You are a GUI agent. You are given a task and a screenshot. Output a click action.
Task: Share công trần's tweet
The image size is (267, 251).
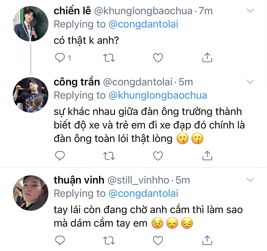(x=207, y=156)
